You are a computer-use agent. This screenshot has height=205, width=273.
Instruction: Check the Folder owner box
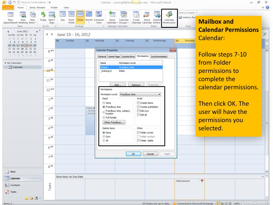[138, 133]
